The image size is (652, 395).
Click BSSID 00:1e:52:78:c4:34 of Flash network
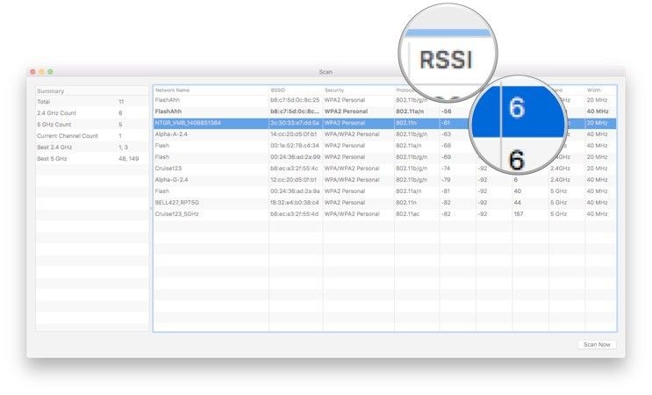[295, 146]
